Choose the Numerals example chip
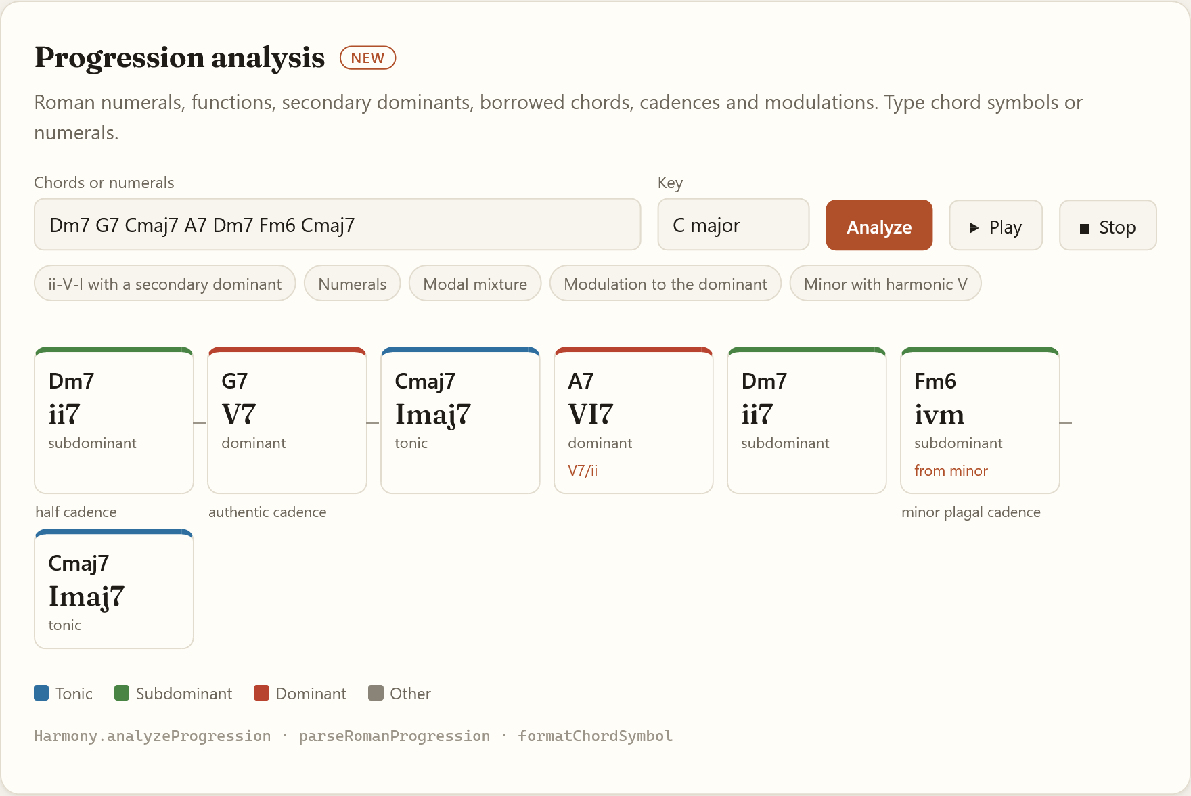1191x796 pixels. [353, 283]
